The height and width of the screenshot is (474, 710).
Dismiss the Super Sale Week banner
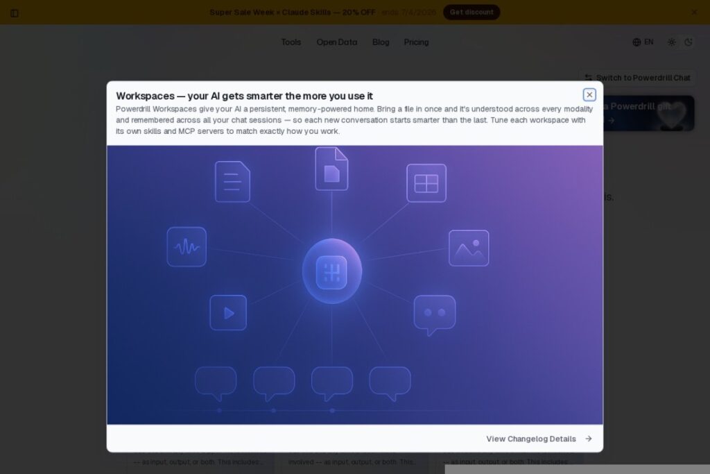694,12
